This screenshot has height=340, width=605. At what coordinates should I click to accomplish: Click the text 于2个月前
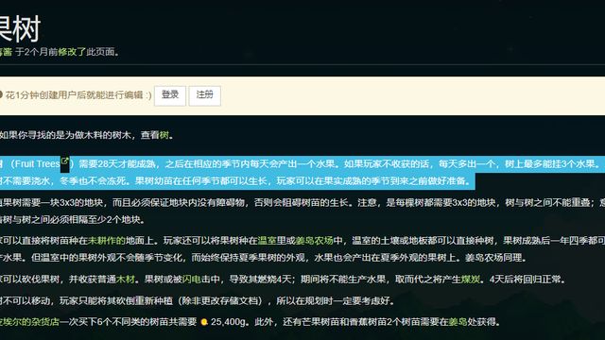pyautogui.click(x=37, y=52)
